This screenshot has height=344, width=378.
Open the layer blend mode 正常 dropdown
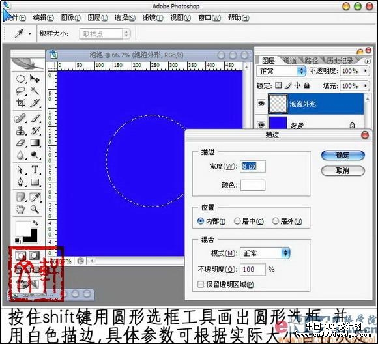point(281,71)
